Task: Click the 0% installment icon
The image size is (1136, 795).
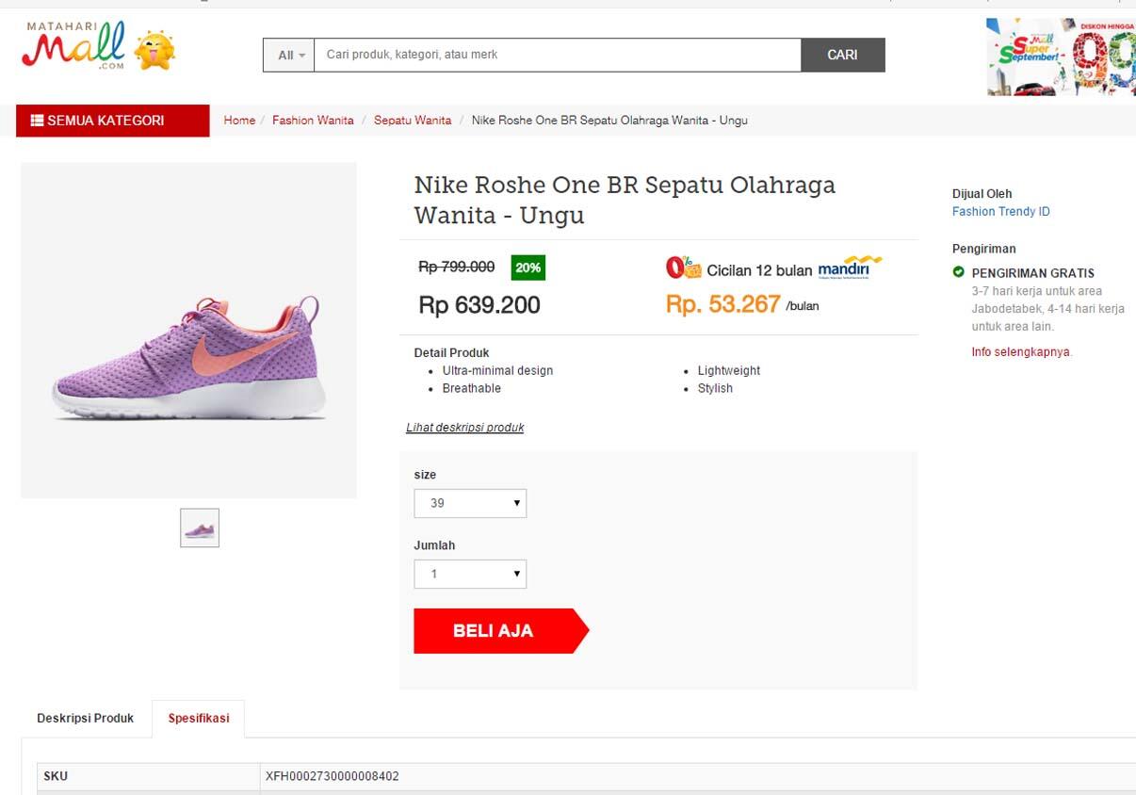Action: point(683,268)
